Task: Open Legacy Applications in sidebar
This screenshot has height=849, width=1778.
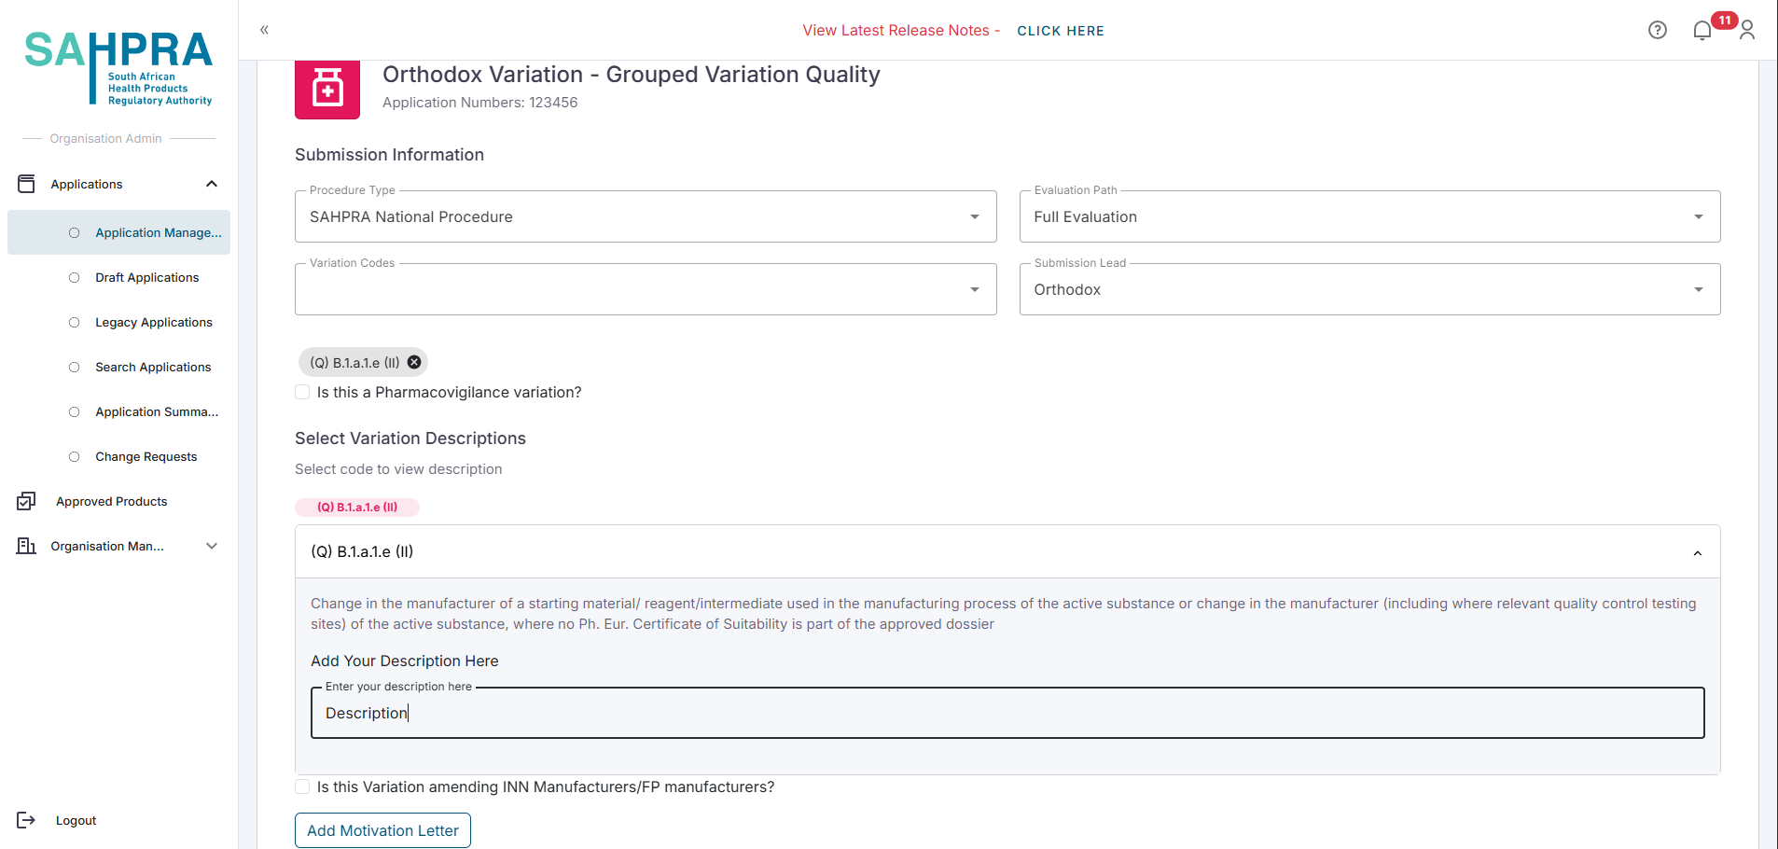Action: point(153,322)
